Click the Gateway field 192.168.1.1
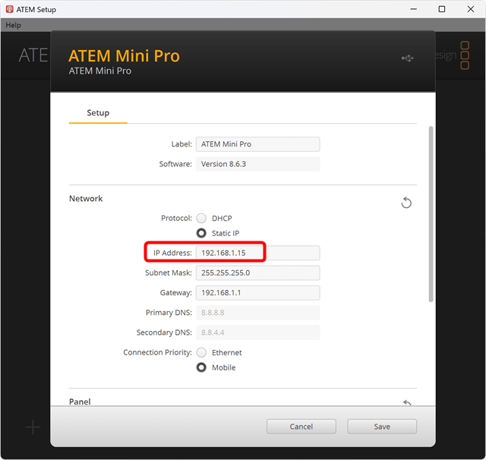The image size is (486, 460). (258, 293)
